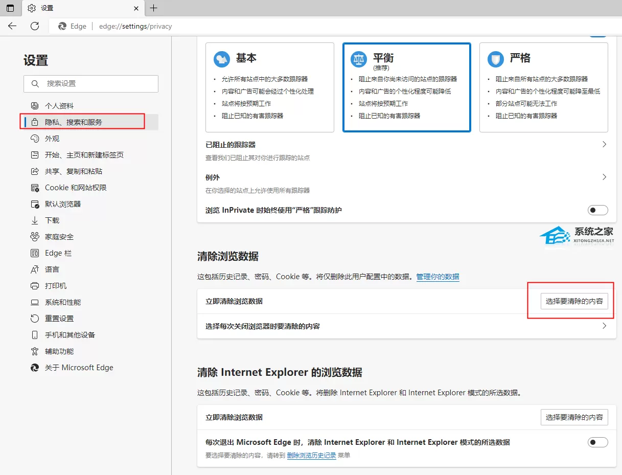
Task: Toggle clear IE data on every Edge exit
Action: click(x=598, y=442)
